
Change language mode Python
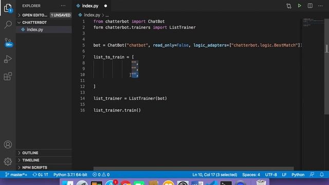point(298,175)
